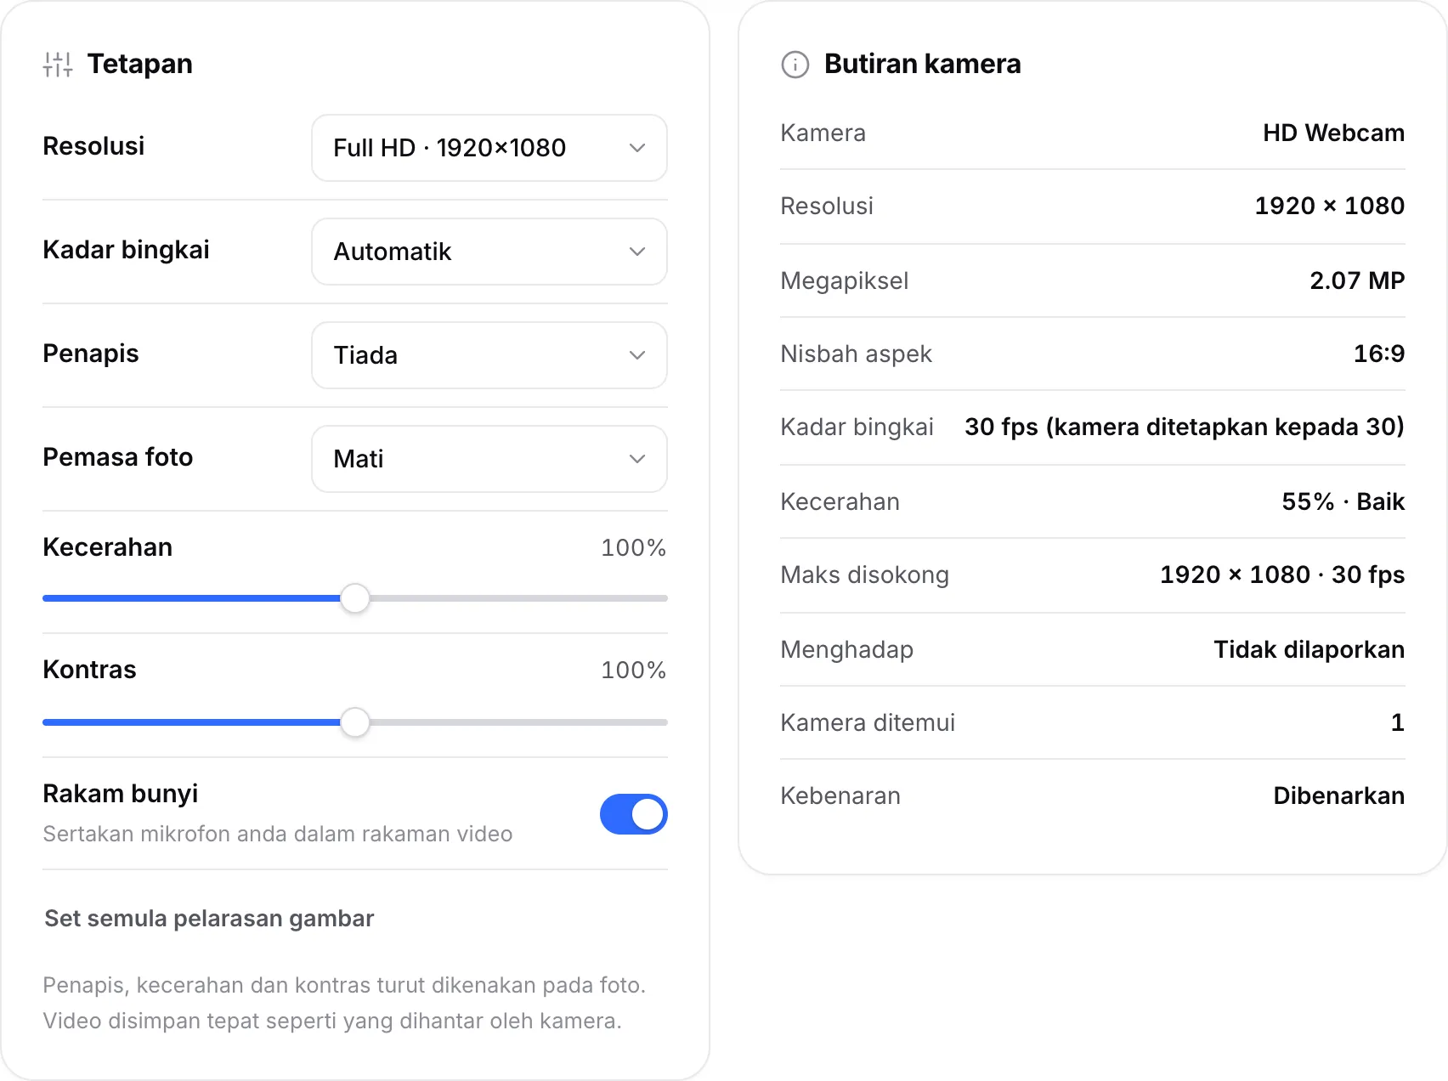
Task: Click the Kamera ditemui count value 1
Action: click(1398, 722)
